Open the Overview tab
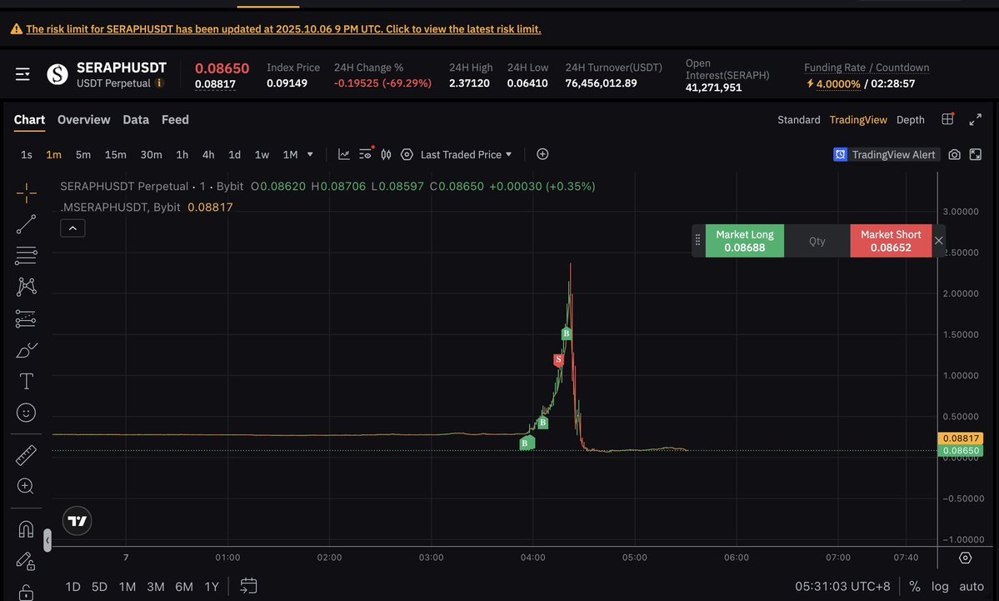999x601 pixels. click(x=83, y=120)
